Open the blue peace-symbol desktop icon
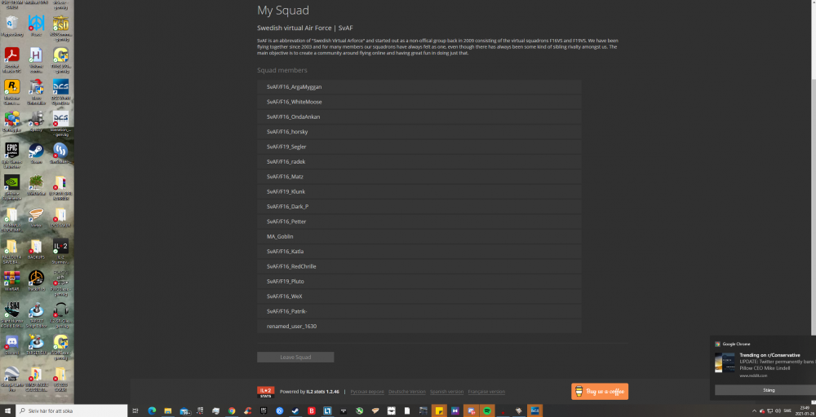Viewport: 816px width, 417px height. [x=36, y=24]
